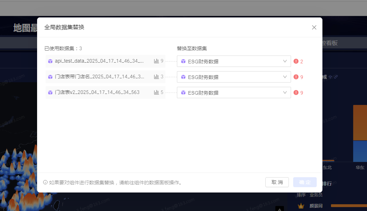Open the first ESG财务数据 replacement dropdown
Viewport: 367px width, 211px height.
[234, 61]
